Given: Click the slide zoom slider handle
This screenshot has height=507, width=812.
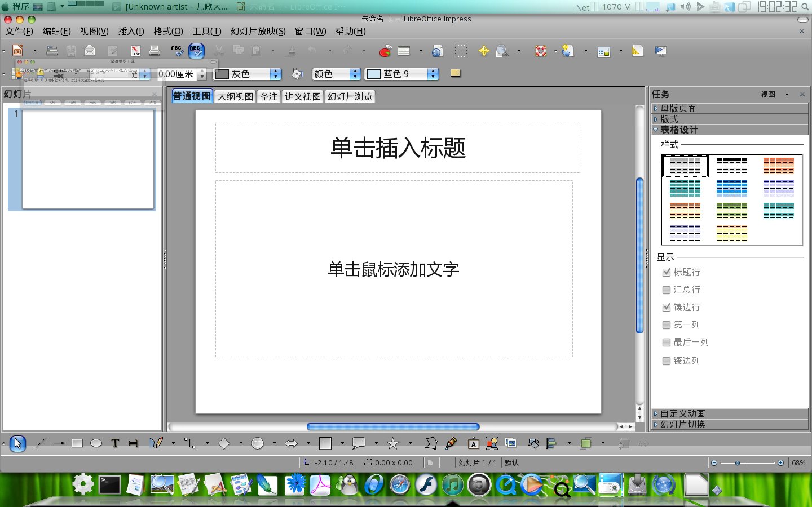Looking at the screenshot, I should pyautogui.click(x=737, y=462).
